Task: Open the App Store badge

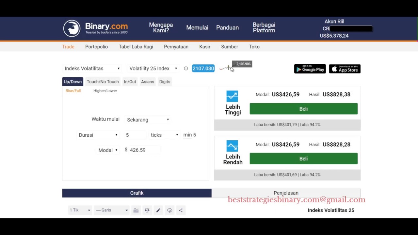Action: click(x=345, y=69)
